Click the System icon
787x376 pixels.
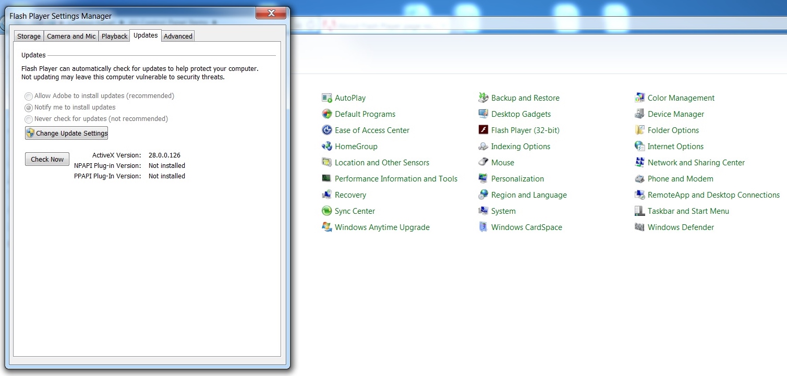(483, 211)
